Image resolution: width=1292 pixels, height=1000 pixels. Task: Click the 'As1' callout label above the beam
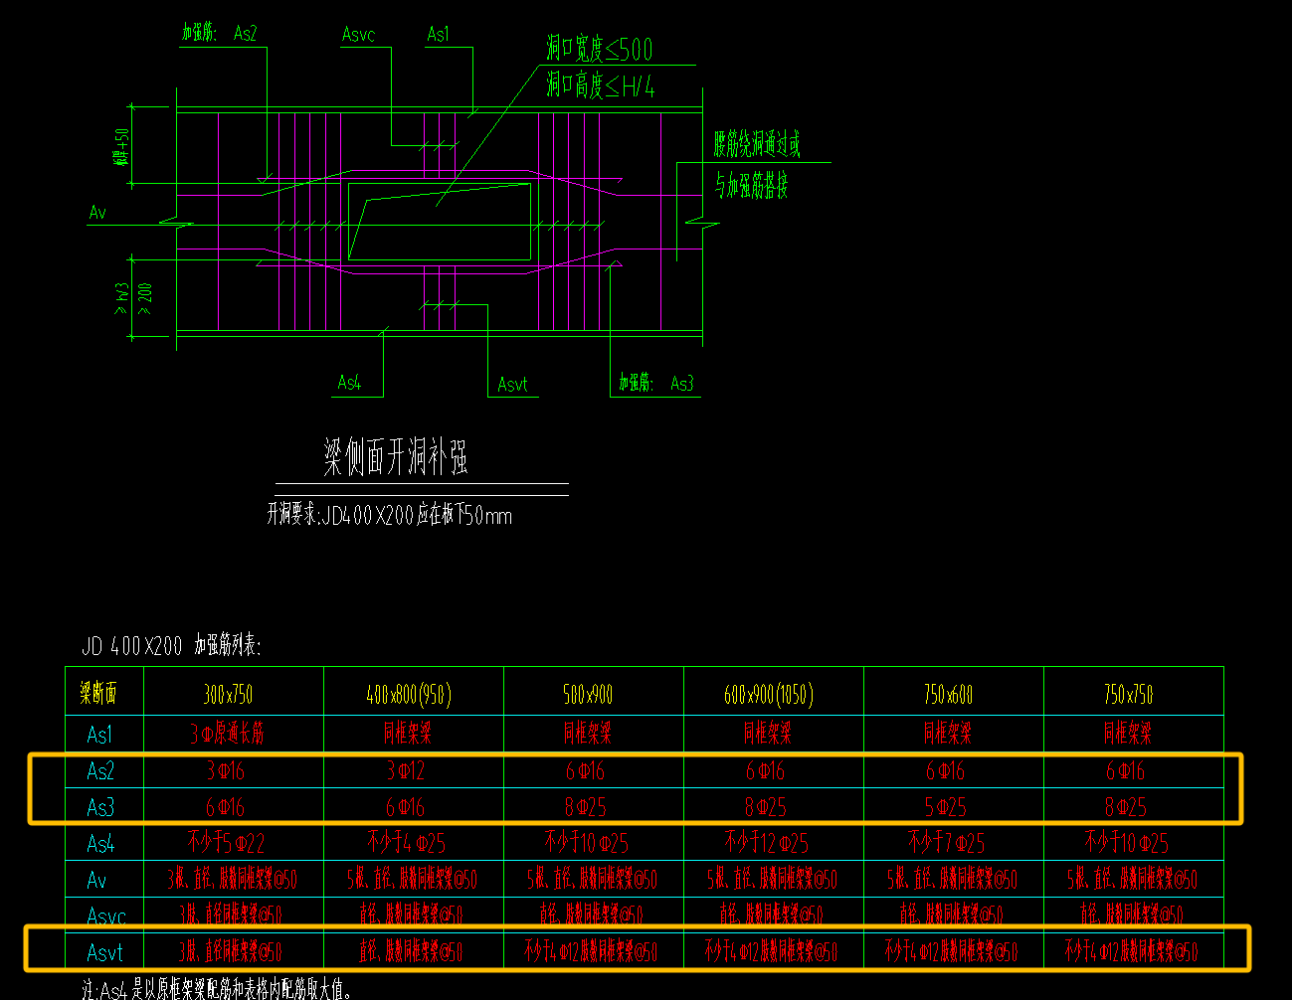coord(438,34)
